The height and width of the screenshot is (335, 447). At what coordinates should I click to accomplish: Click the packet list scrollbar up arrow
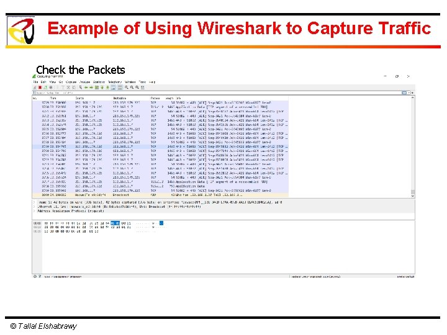pos(412,98)
